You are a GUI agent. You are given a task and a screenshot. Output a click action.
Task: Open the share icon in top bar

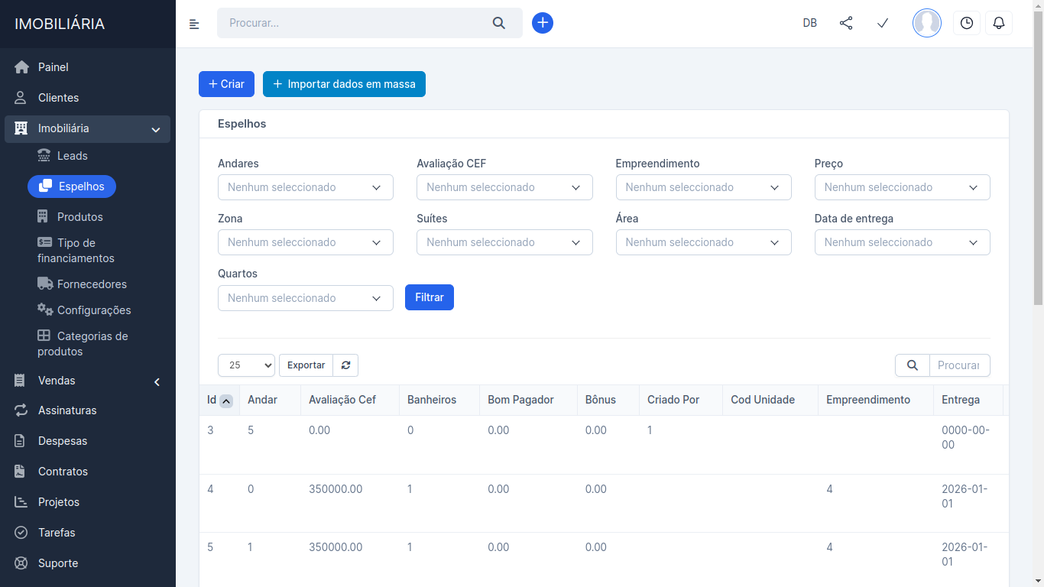pyautogui.click(x=846, y=23)
